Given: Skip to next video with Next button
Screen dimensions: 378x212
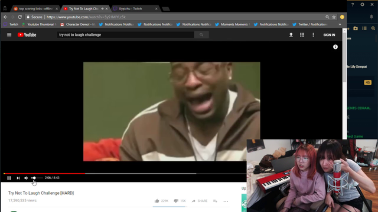Looking at the screenshot, I should [x=18, y=178].
